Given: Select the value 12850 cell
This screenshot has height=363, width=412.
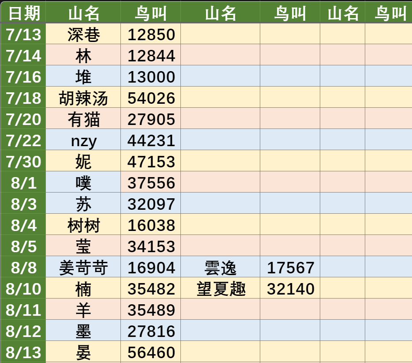Looking at the screenshot, I should tap(151, 34).
